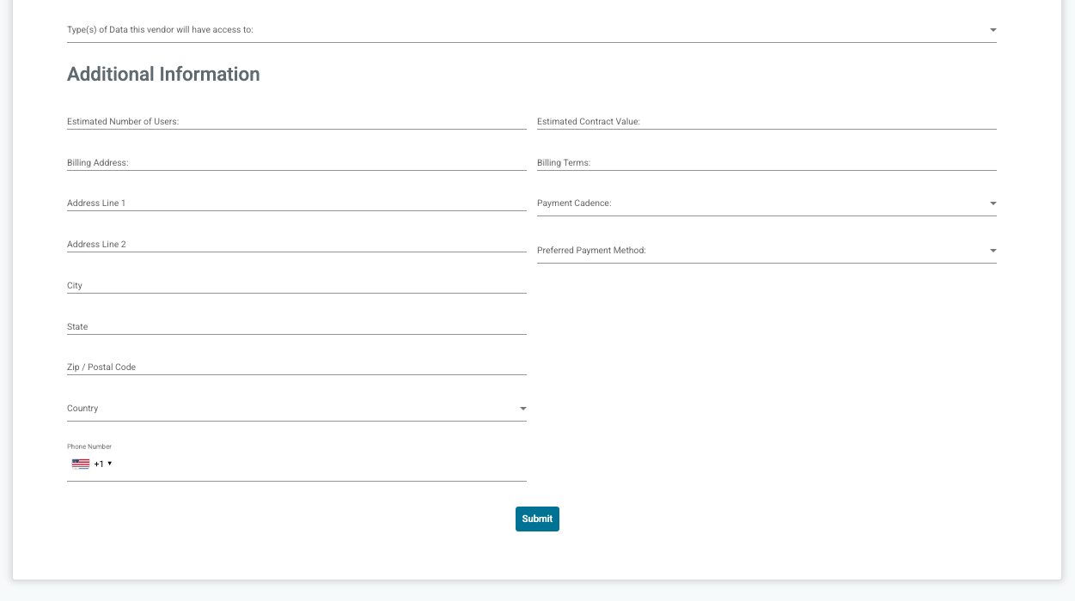Focus the Estimated Contract Value field
The height and width of the screenshot is (601, 1075).
[x=767, y=122]
